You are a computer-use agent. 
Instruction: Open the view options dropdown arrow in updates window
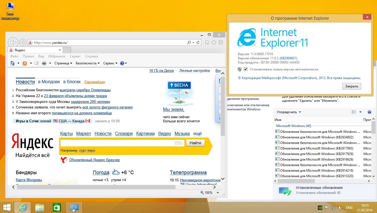pos(360,112)
